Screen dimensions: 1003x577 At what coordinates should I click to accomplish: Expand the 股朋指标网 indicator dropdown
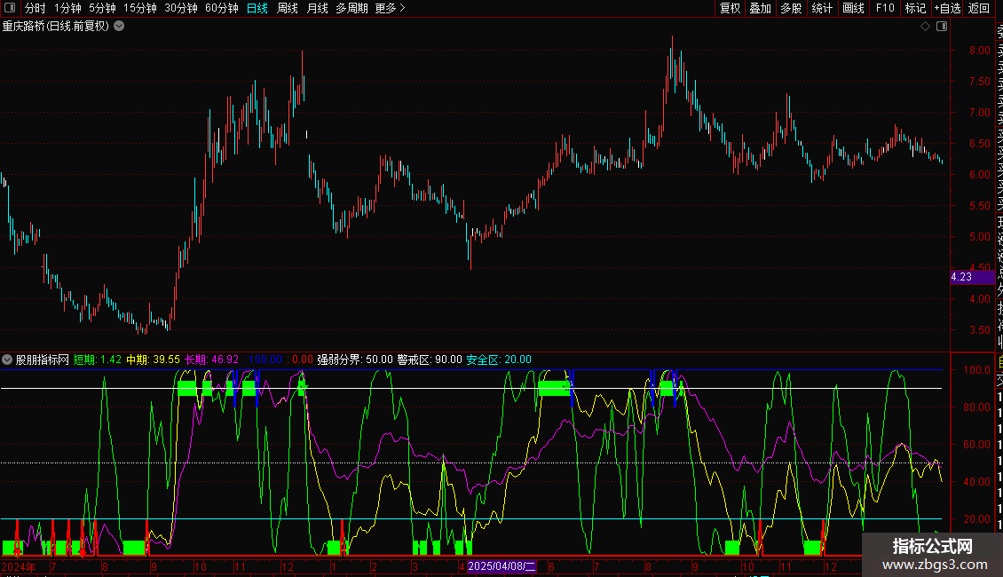7,360
